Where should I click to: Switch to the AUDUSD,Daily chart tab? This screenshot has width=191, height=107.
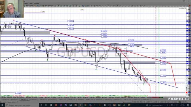(x=34, y=100)
